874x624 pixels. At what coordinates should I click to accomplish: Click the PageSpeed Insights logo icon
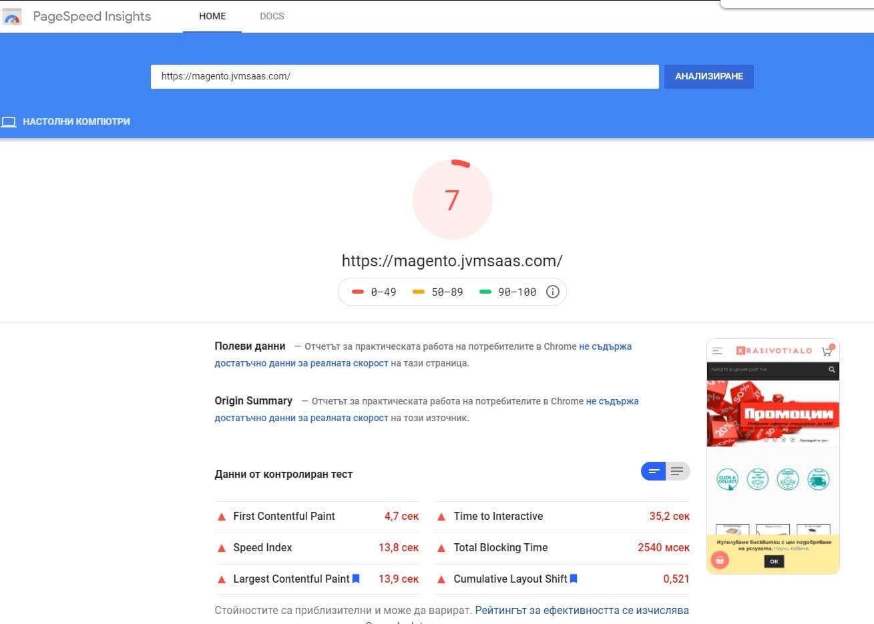click(x=12, y=17)
